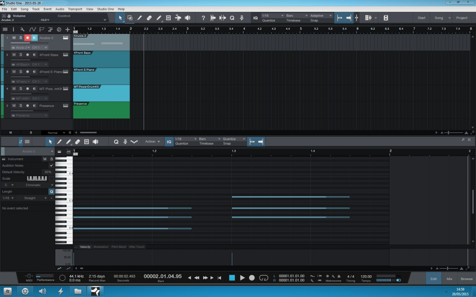This screenshot has width=476, height=297.
Task: Select the Arrow tool in main toolbar
Action: coord(120,18)
